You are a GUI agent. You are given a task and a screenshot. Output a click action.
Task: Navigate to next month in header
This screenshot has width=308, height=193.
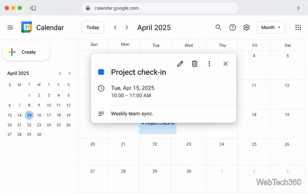(x=127, y=28)
